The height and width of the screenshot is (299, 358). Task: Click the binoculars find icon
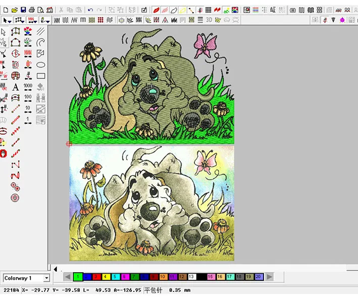pos(41,98)
